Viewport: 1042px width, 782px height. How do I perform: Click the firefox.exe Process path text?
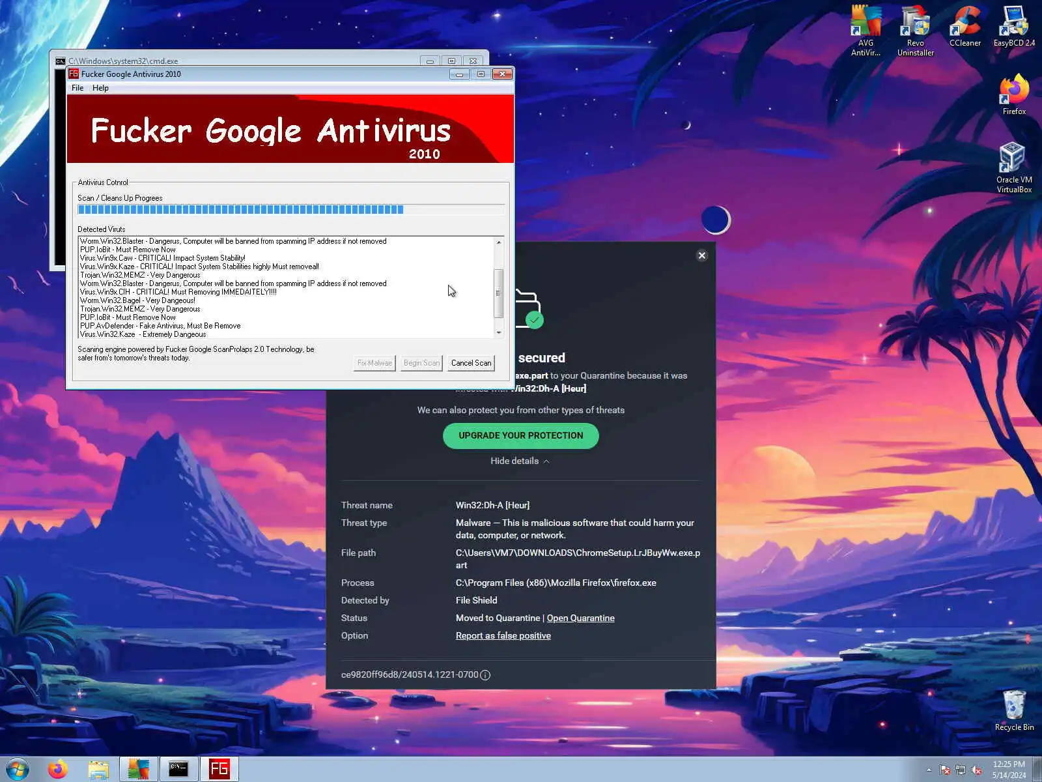[556, 583]
